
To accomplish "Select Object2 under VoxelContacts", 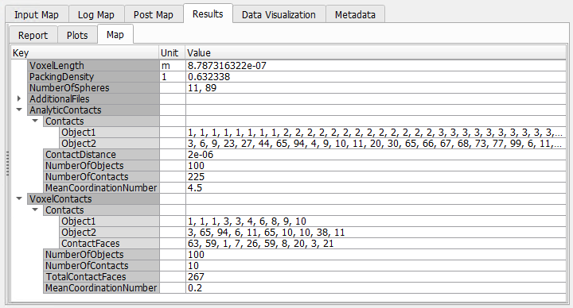I will click(109, 232).
